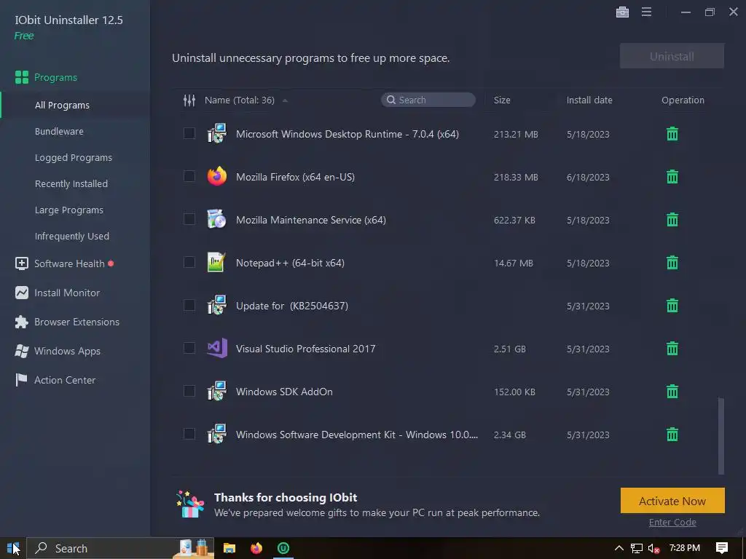
Task: Open the toolbox icon in title bar
Action: point(622,12)
